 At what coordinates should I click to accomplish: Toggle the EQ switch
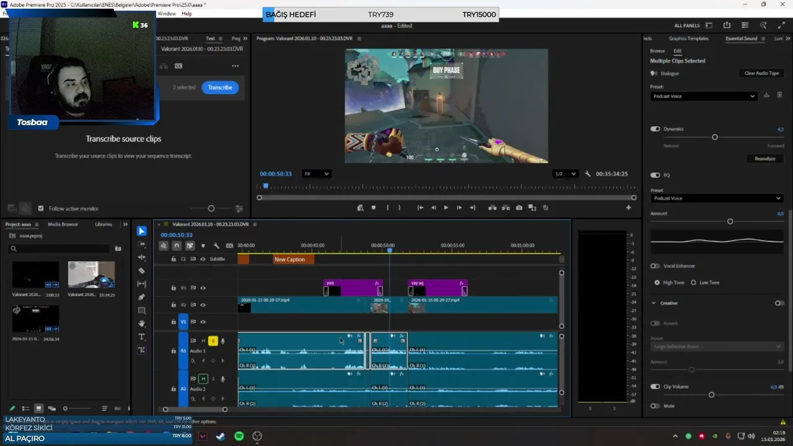point(655,175)
